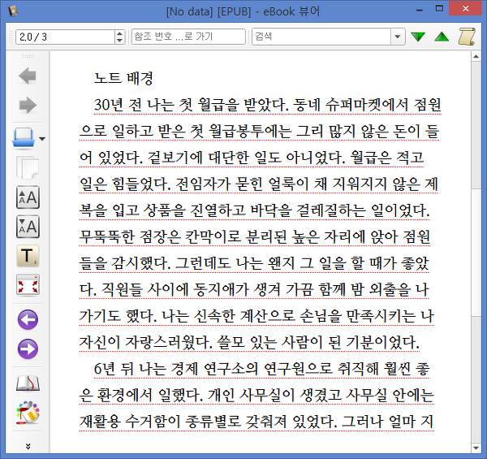Open the font preferences T icon
The height and width of the screenshot is (459, 487).
[28, 256]
